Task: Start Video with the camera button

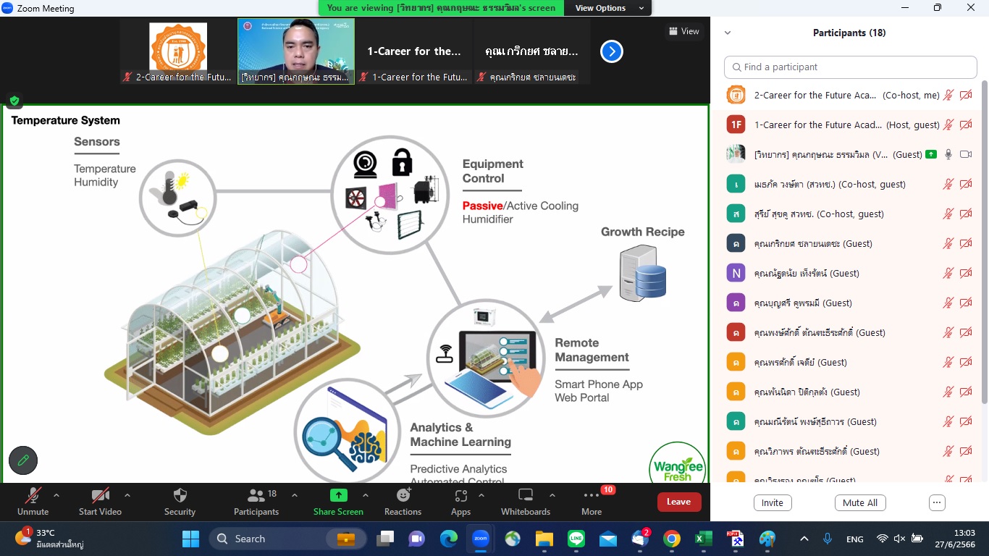Action: (99, 496)
